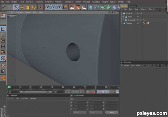Render to Picture Viewer icon
The width and height of the screenshot is (168, 117).
click(78, 7)
